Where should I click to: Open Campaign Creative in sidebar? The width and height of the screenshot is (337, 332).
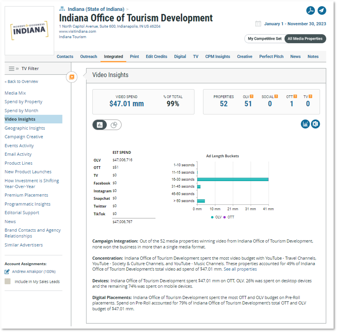pyautogui.click(x=24, y=136)
